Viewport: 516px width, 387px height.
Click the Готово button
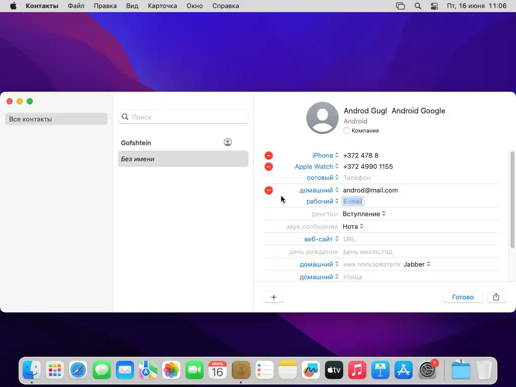pyautogui.click(x=463, y=297)
